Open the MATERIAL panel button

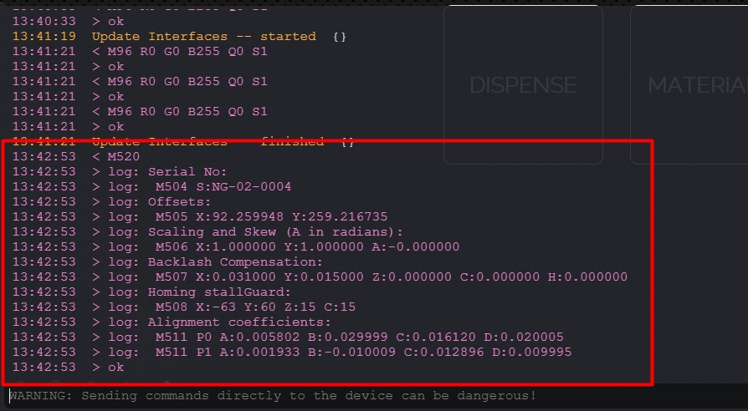(x=696, y=85)
